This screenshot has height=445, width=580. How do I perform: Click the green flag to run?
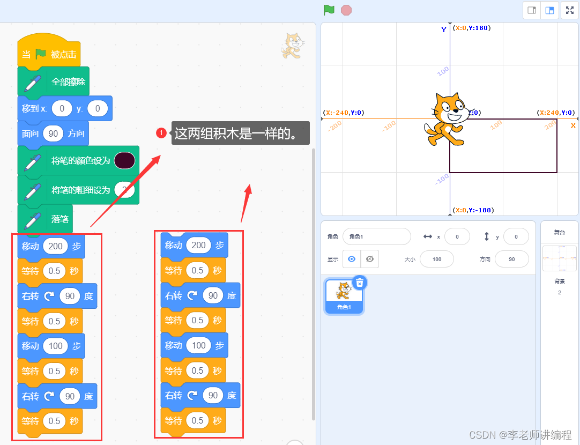coord(329,10)
